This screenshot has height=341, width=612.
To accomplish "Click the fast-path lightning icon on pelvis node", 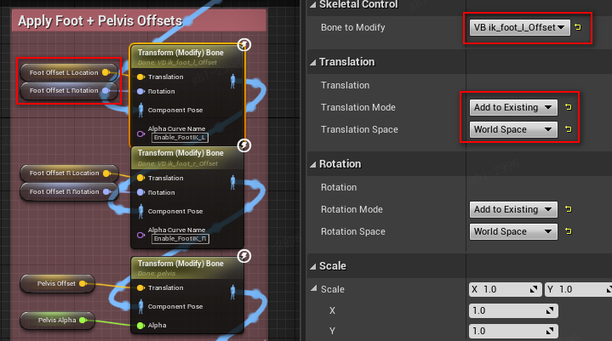I will point(244,256).
